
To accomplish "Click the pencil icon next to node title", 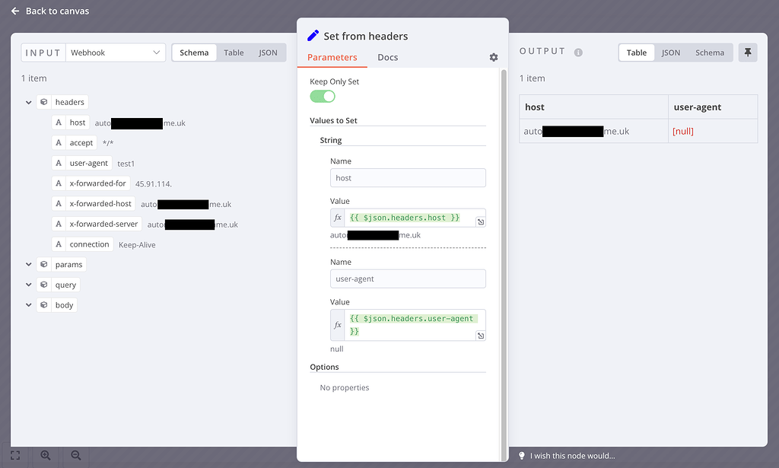I will pyautogui.click(x=313, y=35).
